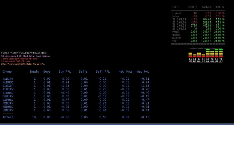Viewport: 234px width, 158px height.
Task: Click the Italian Bank Holiday headline
Action: [25, 56]
